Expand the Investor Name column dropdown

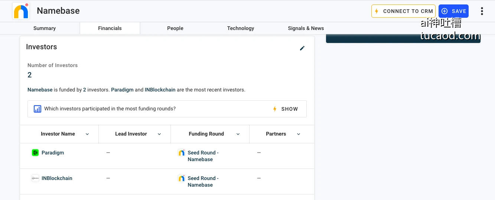87,134
